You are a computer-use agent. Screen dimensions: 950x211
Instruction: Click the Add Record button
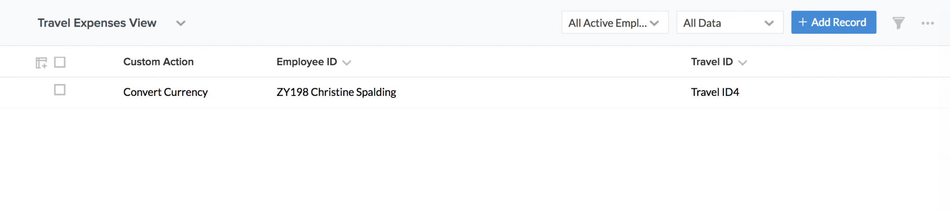(x=834, y=22)
